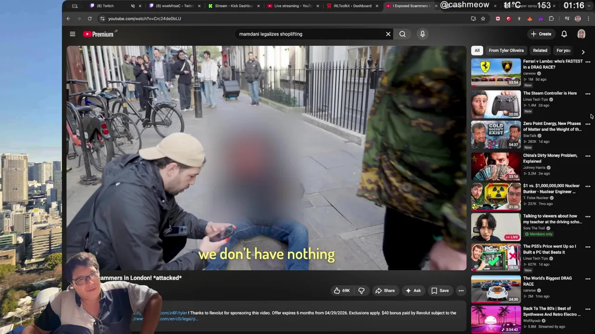
Task: Click the magnifier search button
Action: coord(403,34)
